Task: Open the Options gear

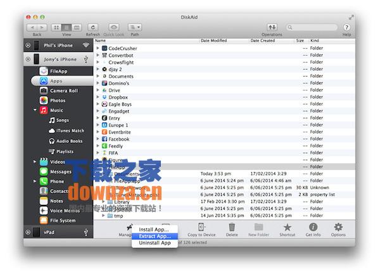Action: 338,227
